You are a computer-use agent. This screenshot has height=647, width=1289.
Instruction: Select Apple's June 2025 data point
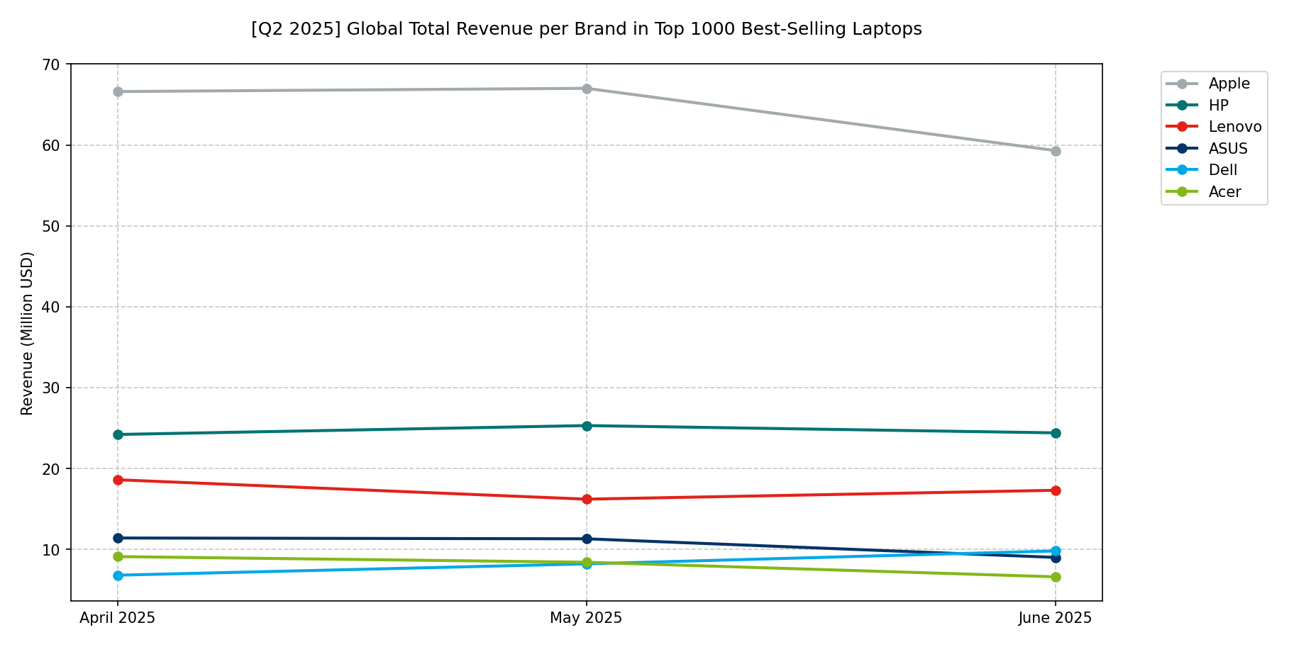point(1056,151)
